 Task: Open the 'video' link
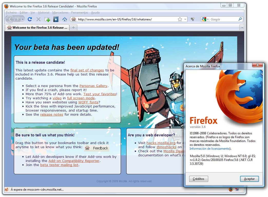(x=57, y=98)
